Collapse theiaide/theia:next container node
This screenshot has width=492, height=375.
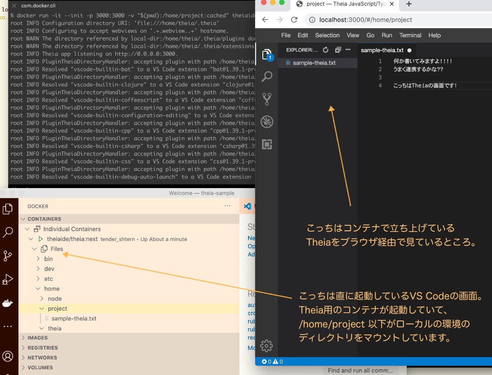(30, 239)
